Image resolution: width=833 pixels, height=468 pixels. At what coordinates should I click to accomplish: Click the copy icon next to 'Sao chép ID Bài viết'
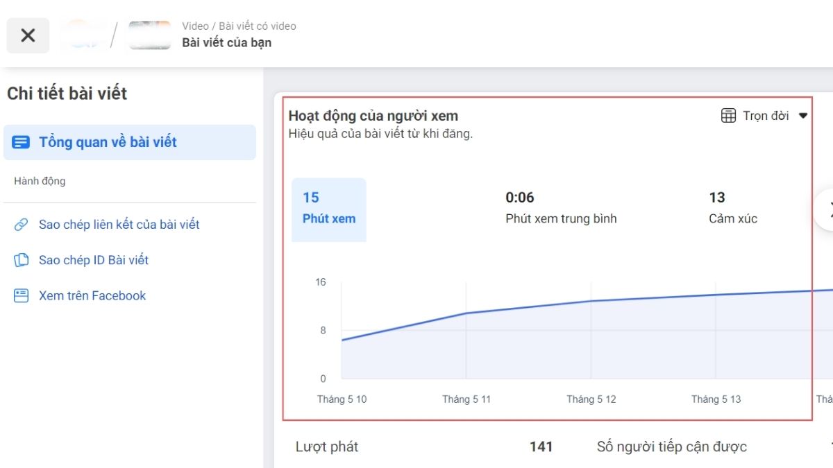[x=20, y=260]
